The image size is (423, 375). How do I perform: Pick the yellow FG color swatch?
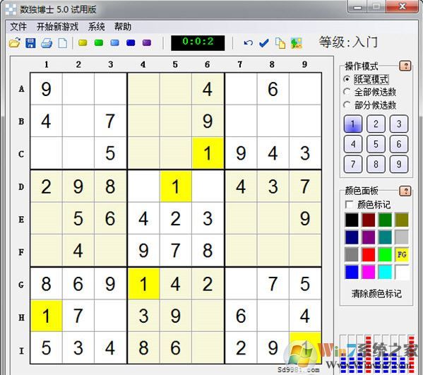pos(402,254)
